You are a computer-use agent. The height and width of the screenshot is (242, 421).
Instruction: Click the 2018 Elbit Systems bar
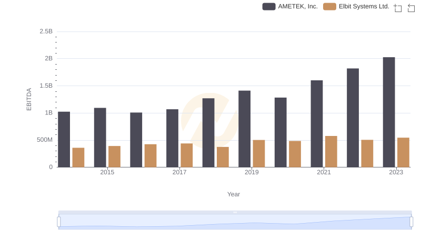click(x=223, y=157)
